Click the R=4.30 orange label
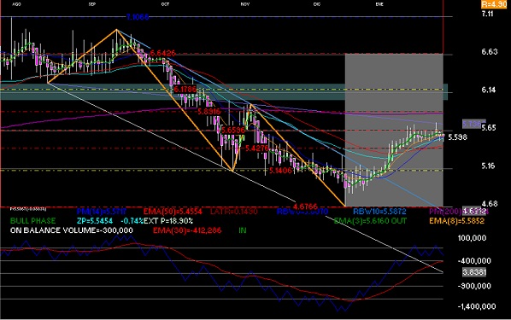The height and width of the screenshot is (320, 511). (x=494, y=4)
